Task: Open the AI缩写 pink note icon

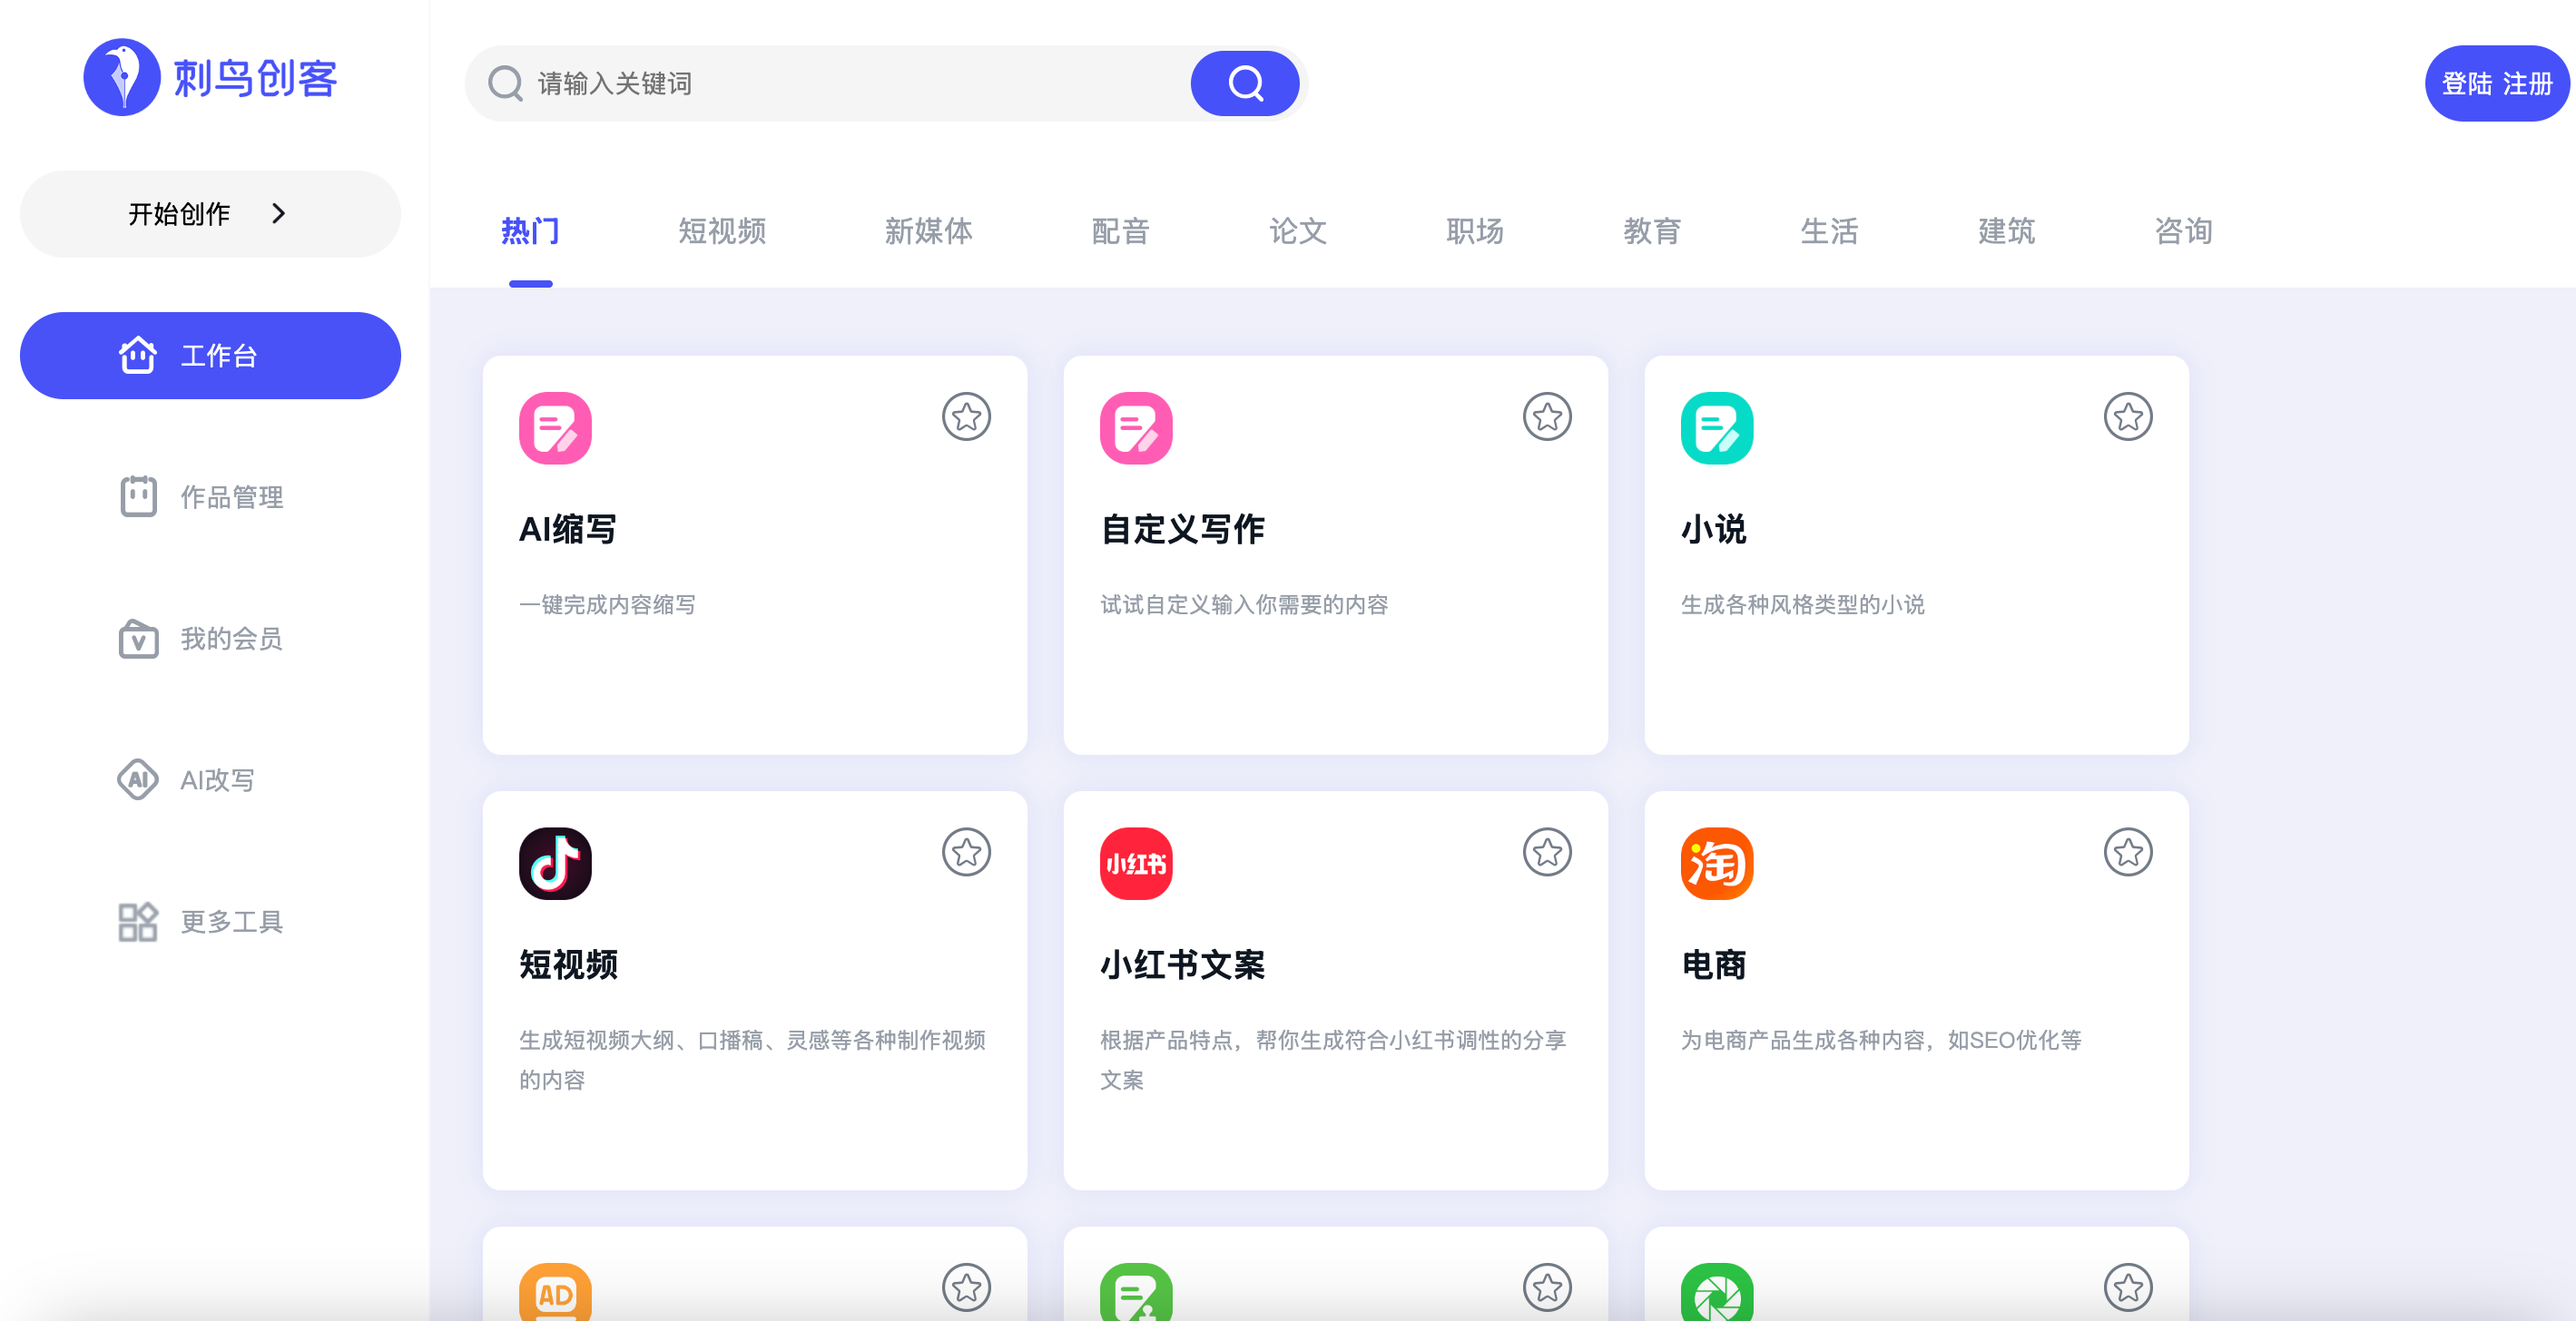Action: click(x=555, y=427)
